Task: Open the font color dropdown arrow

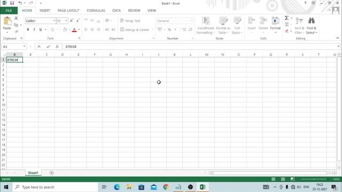Action: 79,30
